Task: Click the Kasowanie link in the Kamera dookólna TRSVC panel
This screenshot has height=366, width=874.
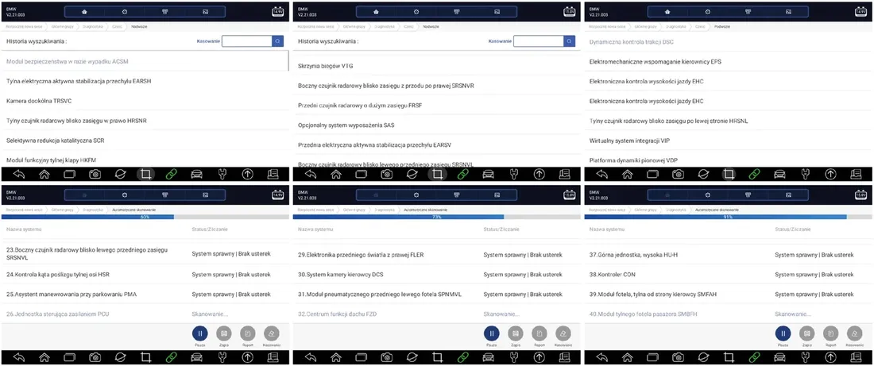Action: pos(208,41)
